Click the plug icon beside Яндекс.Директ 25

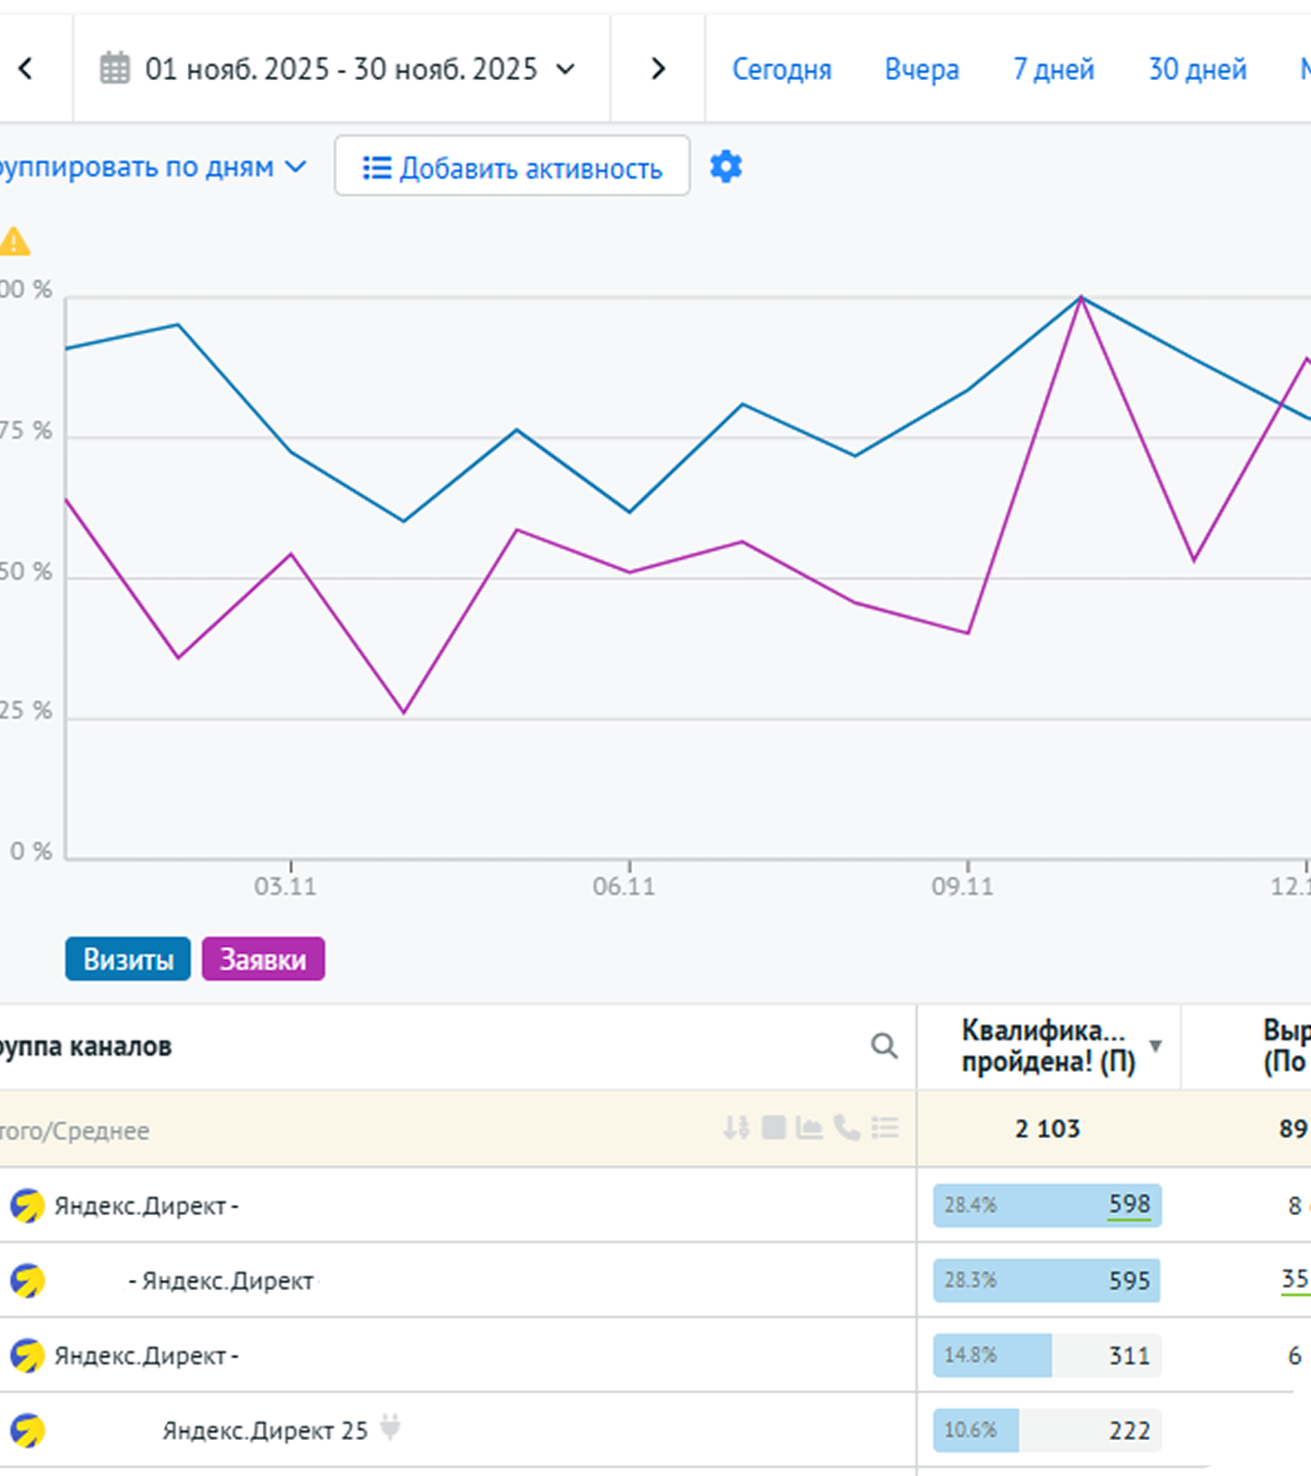(x=391, y=1428)
